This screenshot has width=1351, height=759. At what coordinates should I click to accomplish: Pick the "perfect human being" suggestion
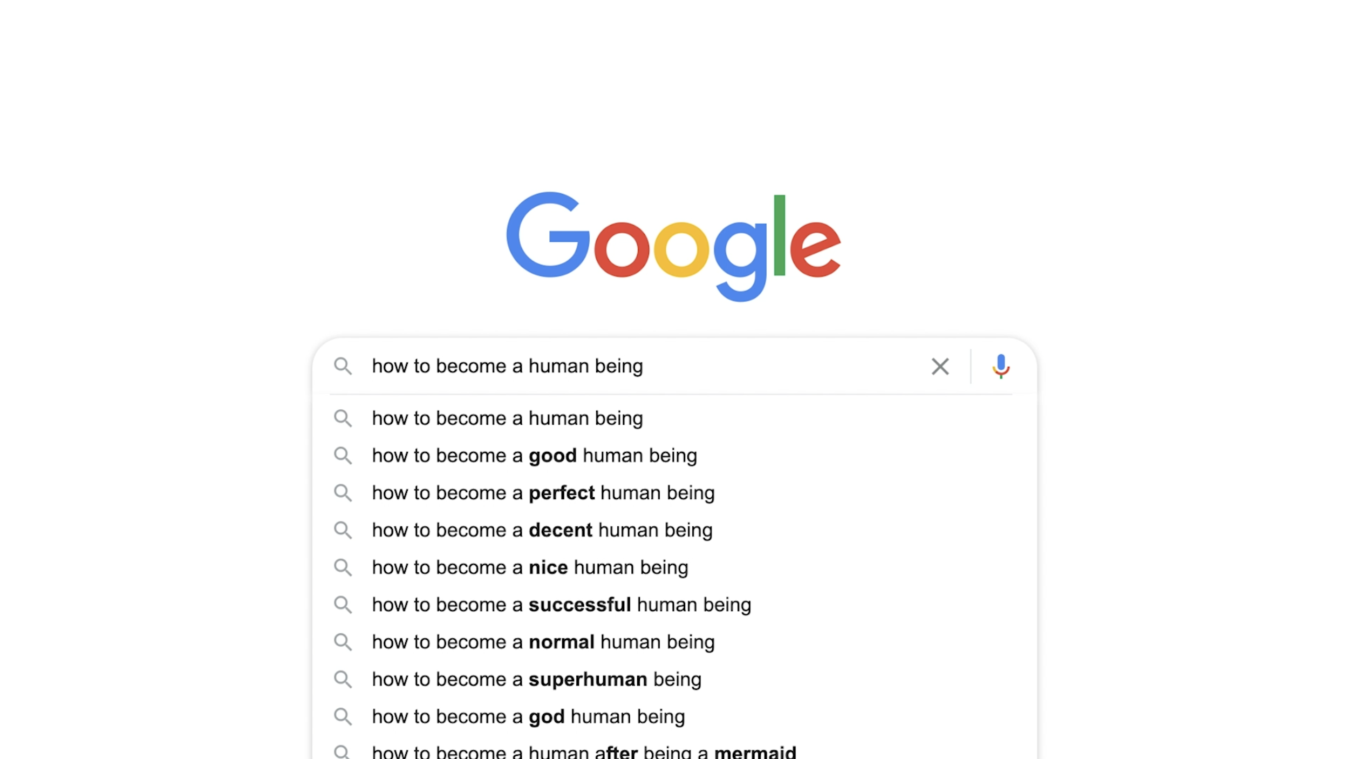(543, 493)
